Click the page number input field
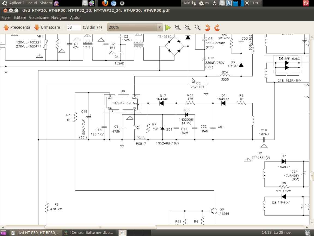 (x=74, y=27)
